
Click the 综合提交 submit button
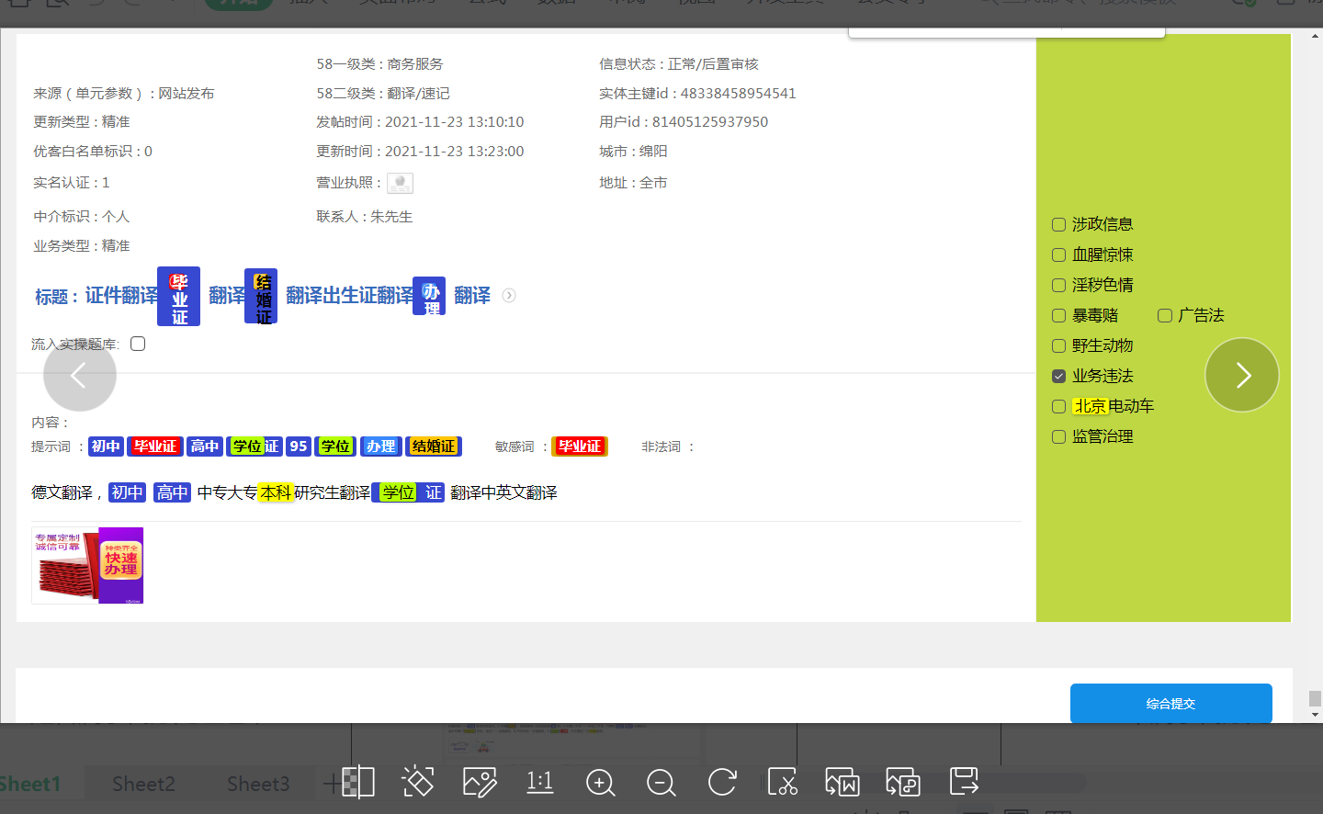coord(1170,704)
